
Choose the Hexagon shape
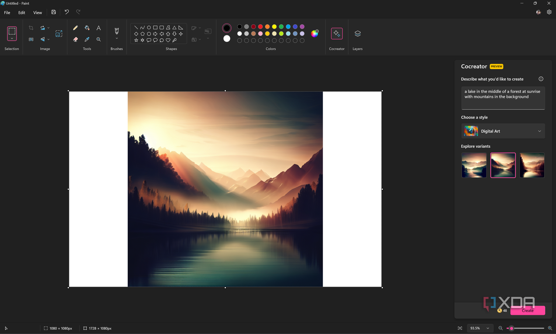tap(149, 34)
